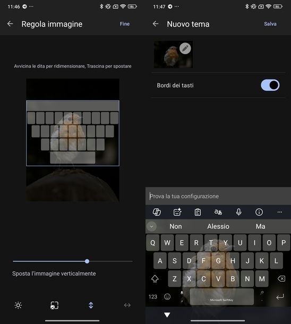Screen dimensions: 291x324
Task: Tap the backspace key
Action: (x=281, y=279)
